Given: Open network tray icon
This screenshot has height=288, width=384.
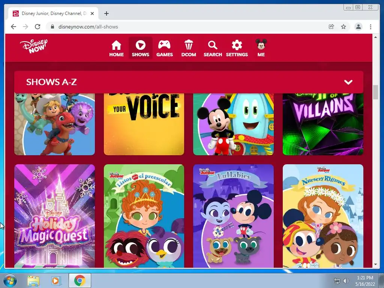Looking at the screenshot, I should (x=337, y=281).
